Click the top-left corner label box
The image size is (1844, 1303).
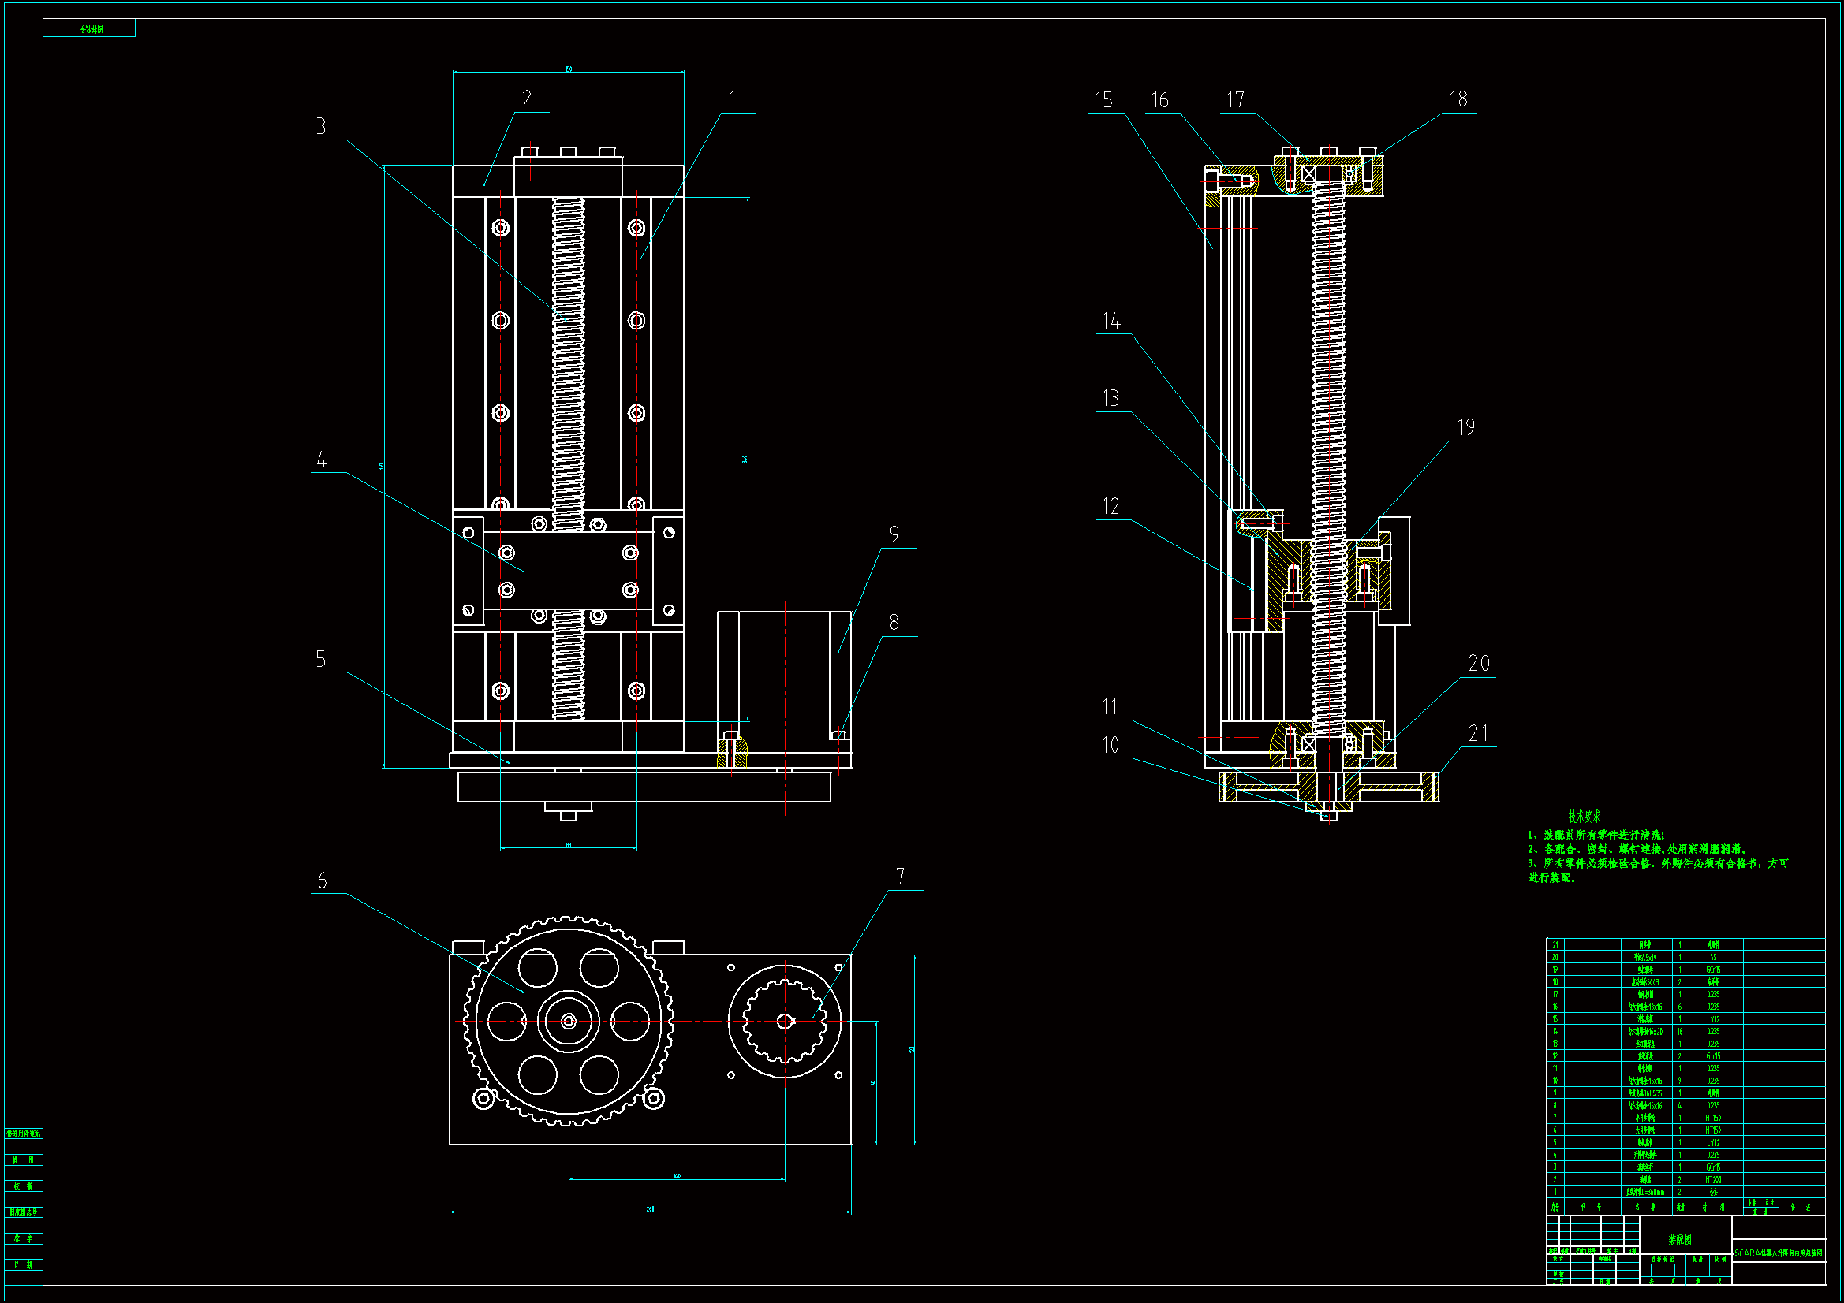(x=89, y=29)
